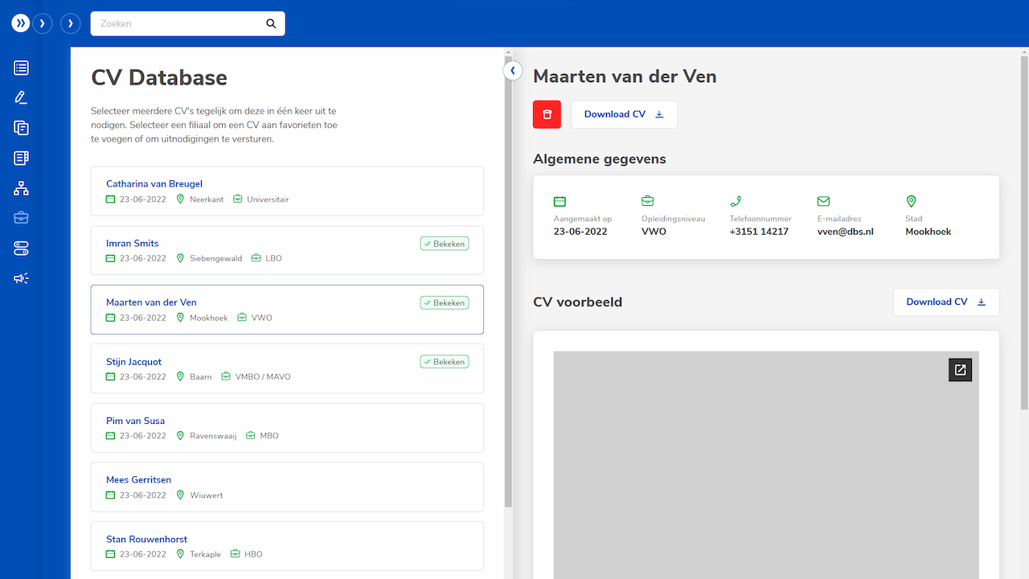The height and width of the screenshot is (579, 1029).
Task: Select the briefcase vacancies icon
Action: 20,217
